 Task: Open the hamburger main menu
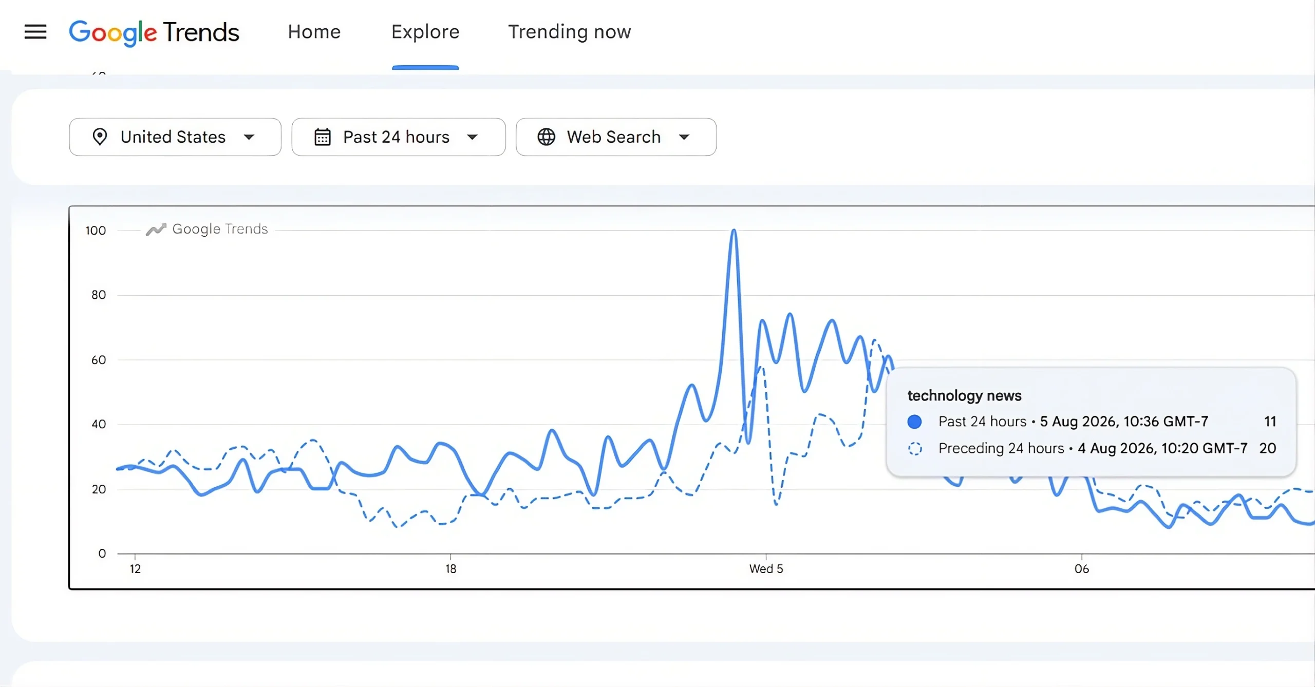click(35, 32)
